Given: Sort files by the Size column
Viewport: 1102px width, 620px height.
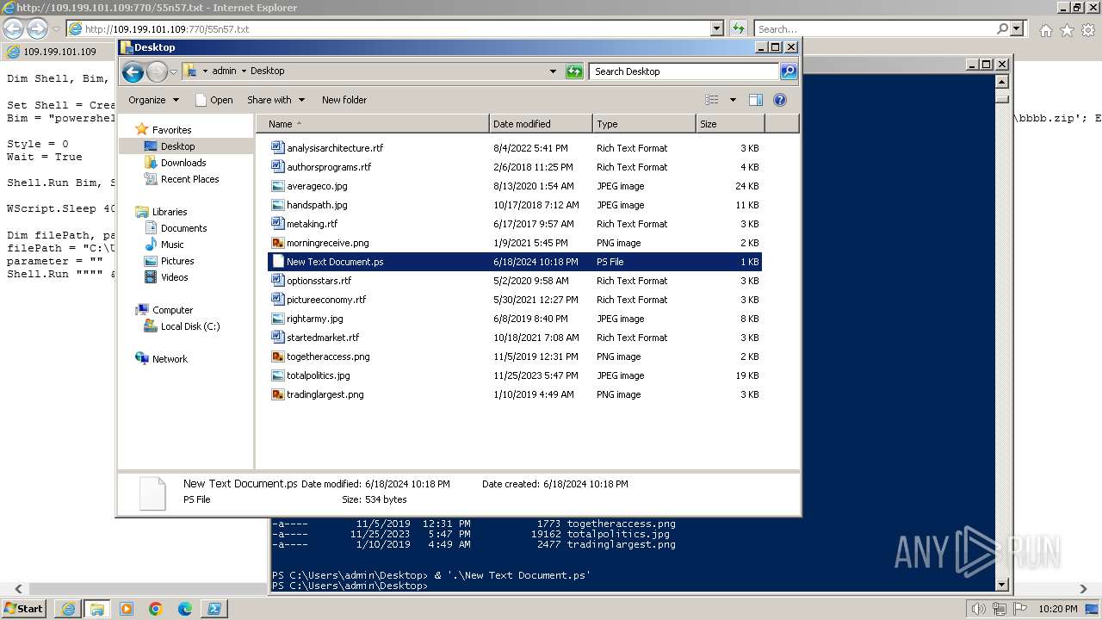Looking at the screenshot, I should [x=730, y=124].
